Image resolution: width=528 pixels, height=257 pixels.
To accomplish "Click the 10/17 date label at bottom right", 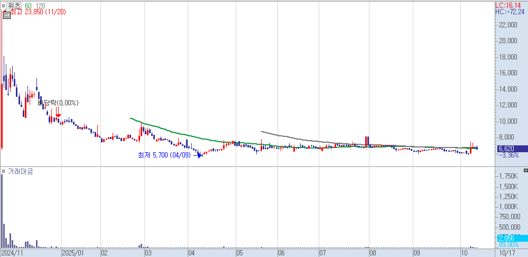I will click(x=506, y=253).
